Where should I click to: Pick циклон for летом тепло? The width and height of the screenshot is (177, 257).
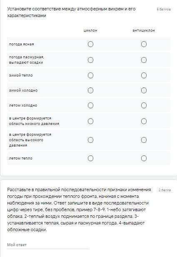90,158
